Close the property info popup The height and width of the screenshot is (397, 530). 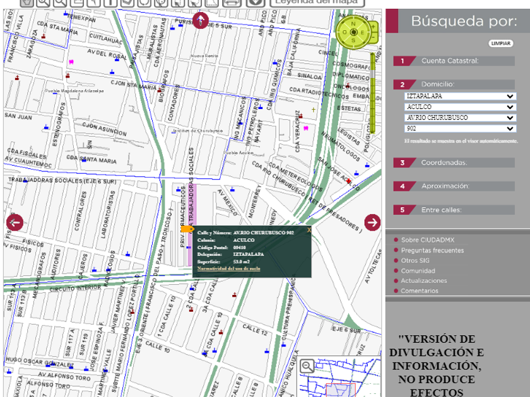pos(309,230)
